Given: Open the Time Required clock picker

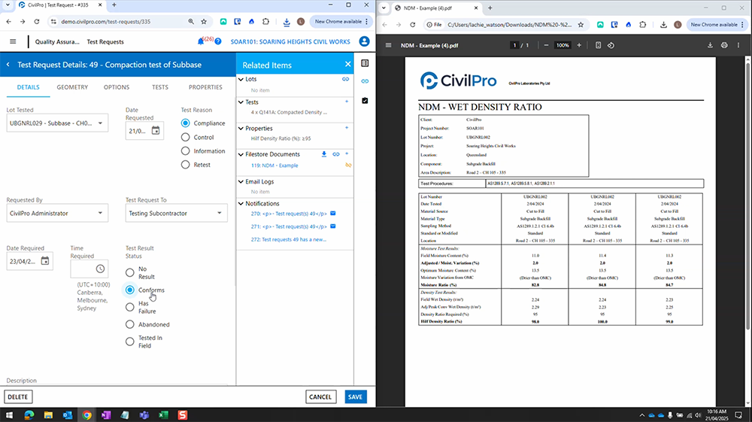Looking at the screenshot, I should (100, 269).
